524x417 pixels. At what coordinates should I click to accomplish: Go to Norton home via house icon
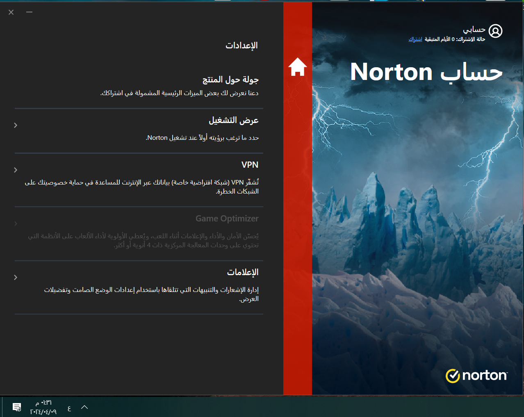298,67
